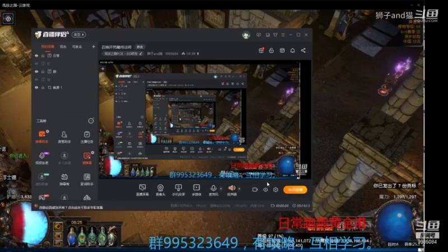Open the PK tool with the red badge
The width and height of the screenshot is (448, 252).
pos(43,198)
